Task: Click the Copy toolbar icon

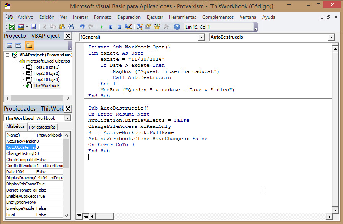Action: point(53,27)
